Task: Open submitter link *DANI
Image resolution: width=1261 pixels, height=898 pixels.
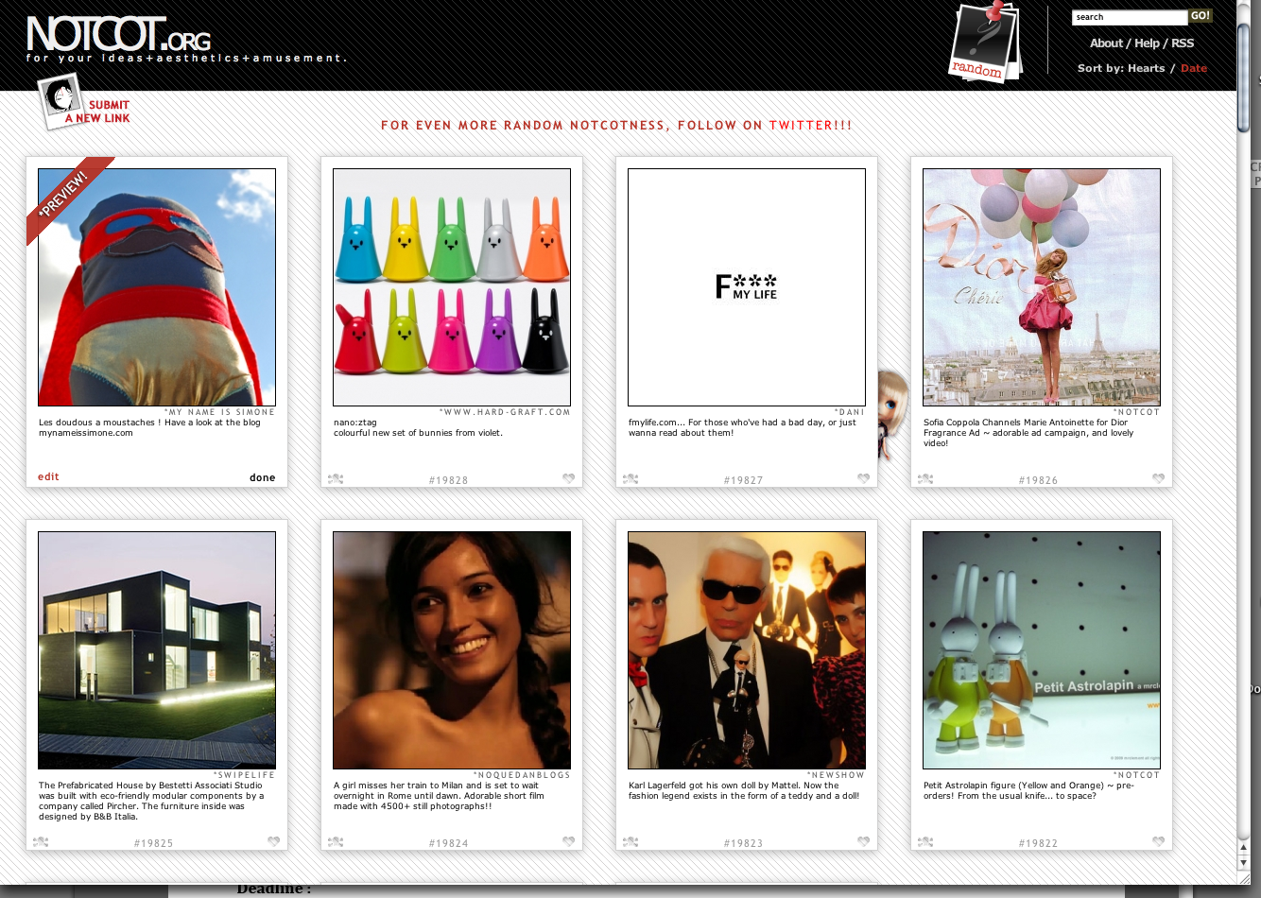Action: [851, 412]
